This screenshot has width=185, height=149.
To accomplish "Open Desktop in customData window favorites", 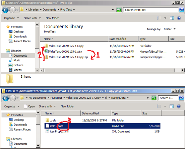I will click(16, 120).
